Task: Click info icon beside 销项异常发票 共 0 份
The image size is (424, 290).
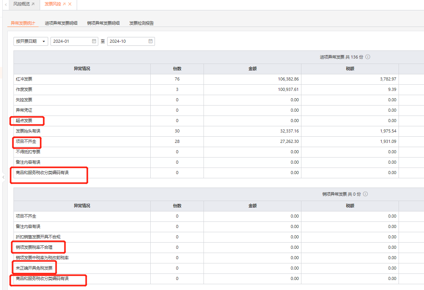Action: coord(365,194)
